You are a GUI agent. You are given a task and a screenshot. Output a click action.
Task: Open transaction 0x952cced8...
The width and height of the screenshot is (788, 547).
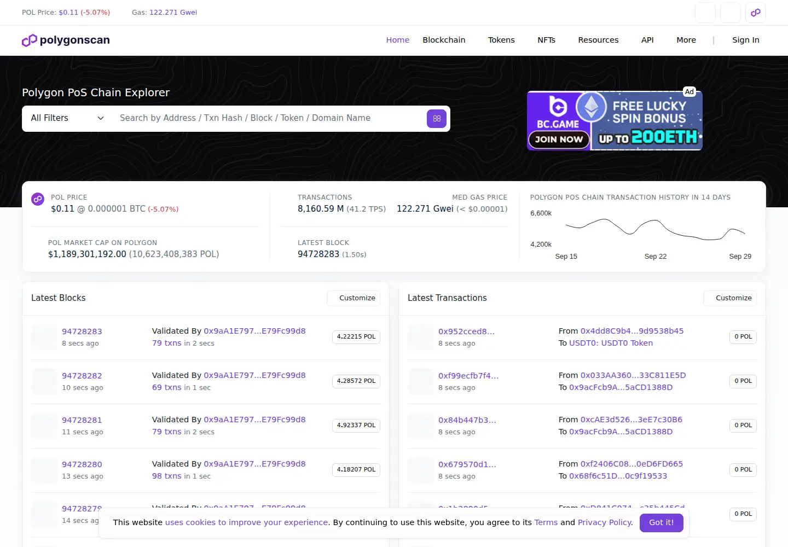point(466,331)
